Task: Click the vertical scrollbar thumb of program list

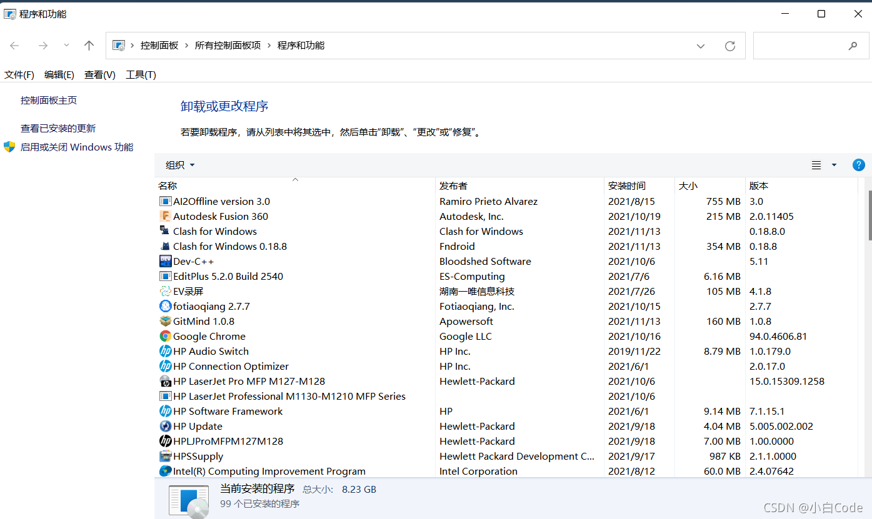Action: tap(869, 215)
